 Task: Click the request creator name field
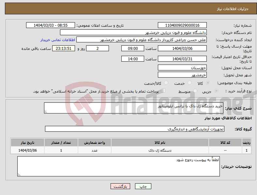click(x=142, y=40)
